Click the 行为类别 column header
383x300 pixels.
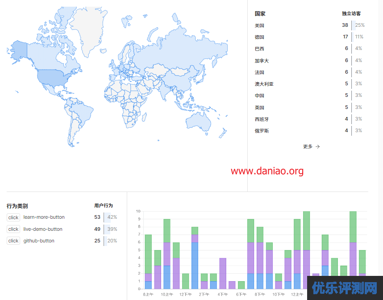(17, 206)
